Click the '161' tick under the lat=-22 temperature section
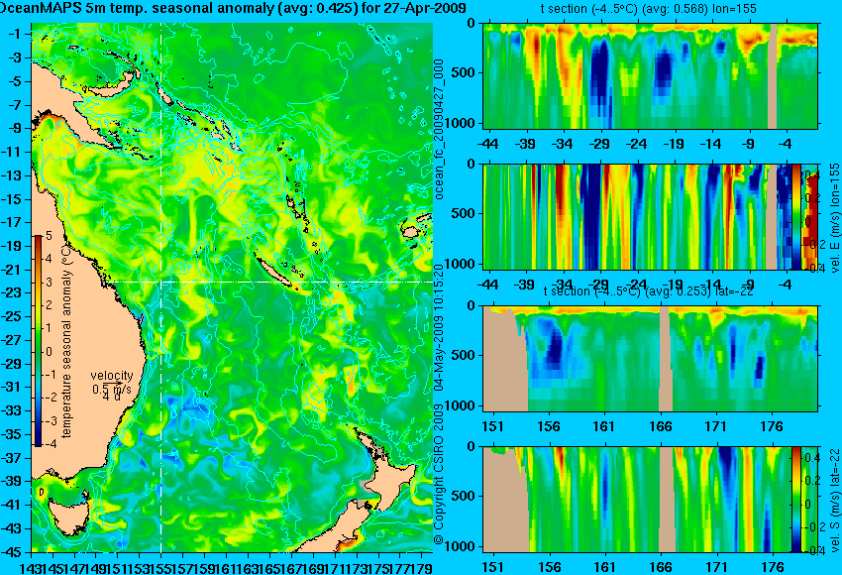842x575 pixels. pyautogui.click(x=604, y=426)
